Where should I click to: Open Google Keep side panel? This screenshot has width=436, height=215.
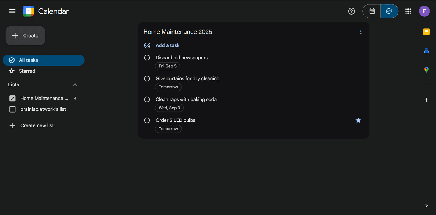click(426, 32)
